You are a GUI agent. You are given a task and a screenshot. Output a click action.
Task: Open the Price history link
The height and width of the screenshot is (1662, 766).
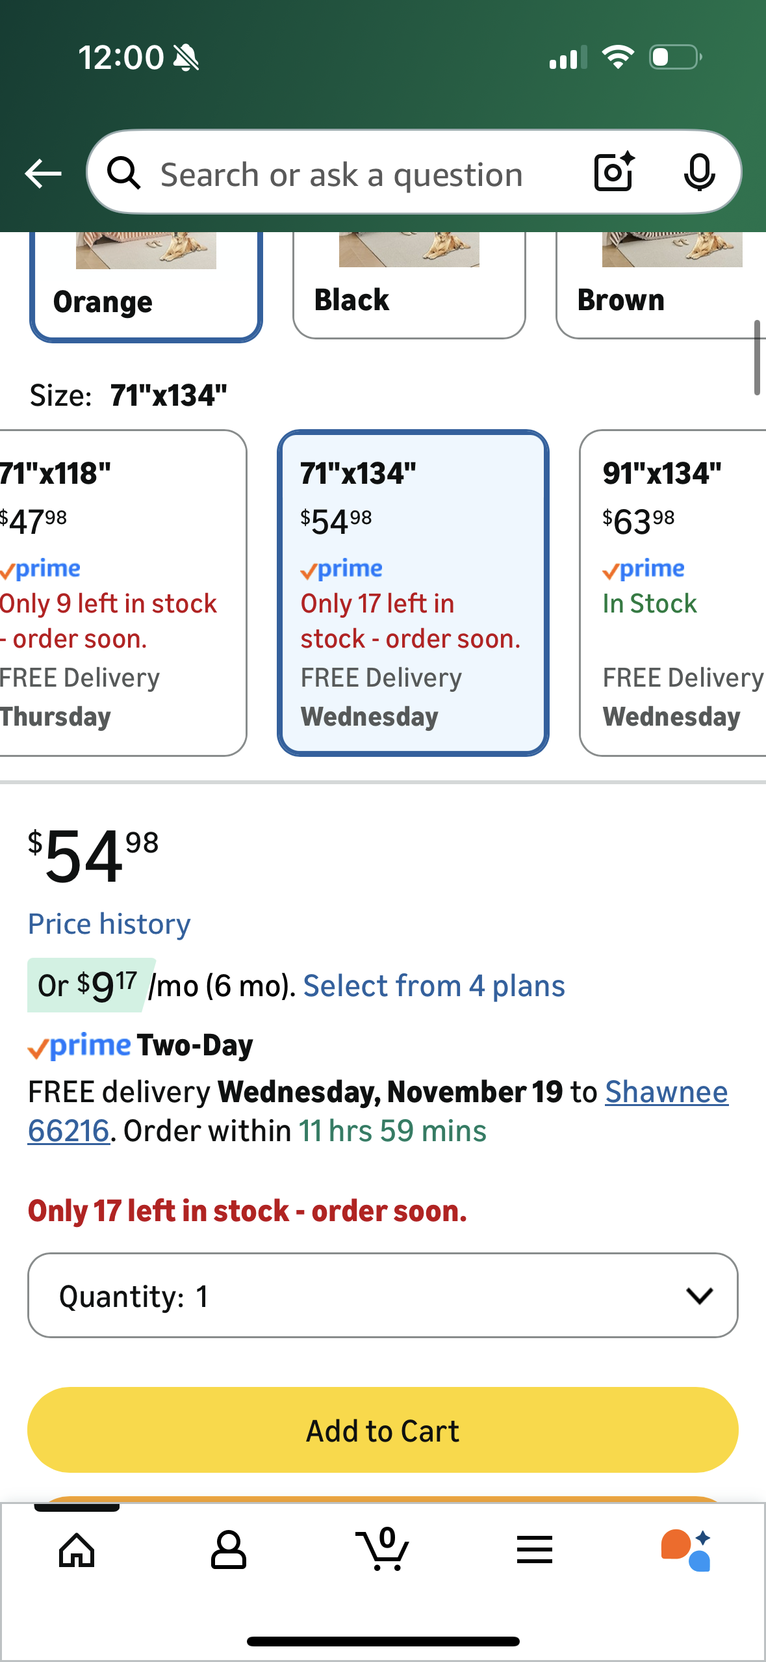[109, 924]
